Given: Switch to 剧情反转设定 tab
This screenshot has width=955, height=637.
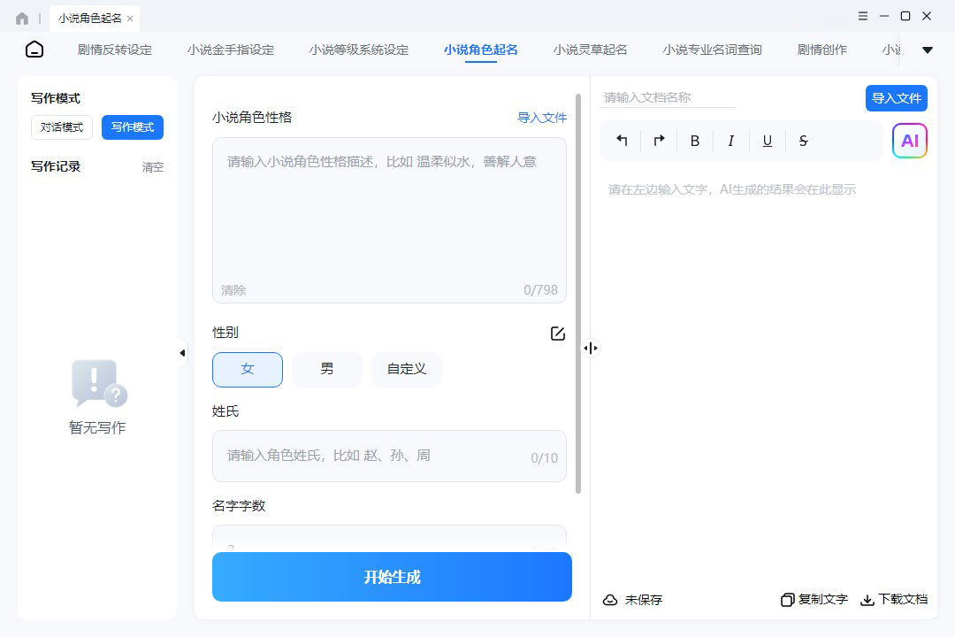Looking at the screenshot, I should (x=114, y=50).
